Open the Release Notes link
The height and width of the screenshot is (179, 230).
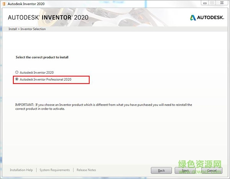tap(86, 170)
